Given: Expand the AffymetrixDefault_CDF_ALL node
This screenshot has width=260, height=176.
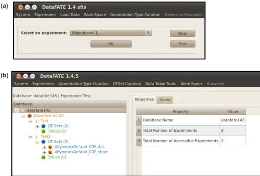Looking at the screenshot, I should [x=44, y=147].
